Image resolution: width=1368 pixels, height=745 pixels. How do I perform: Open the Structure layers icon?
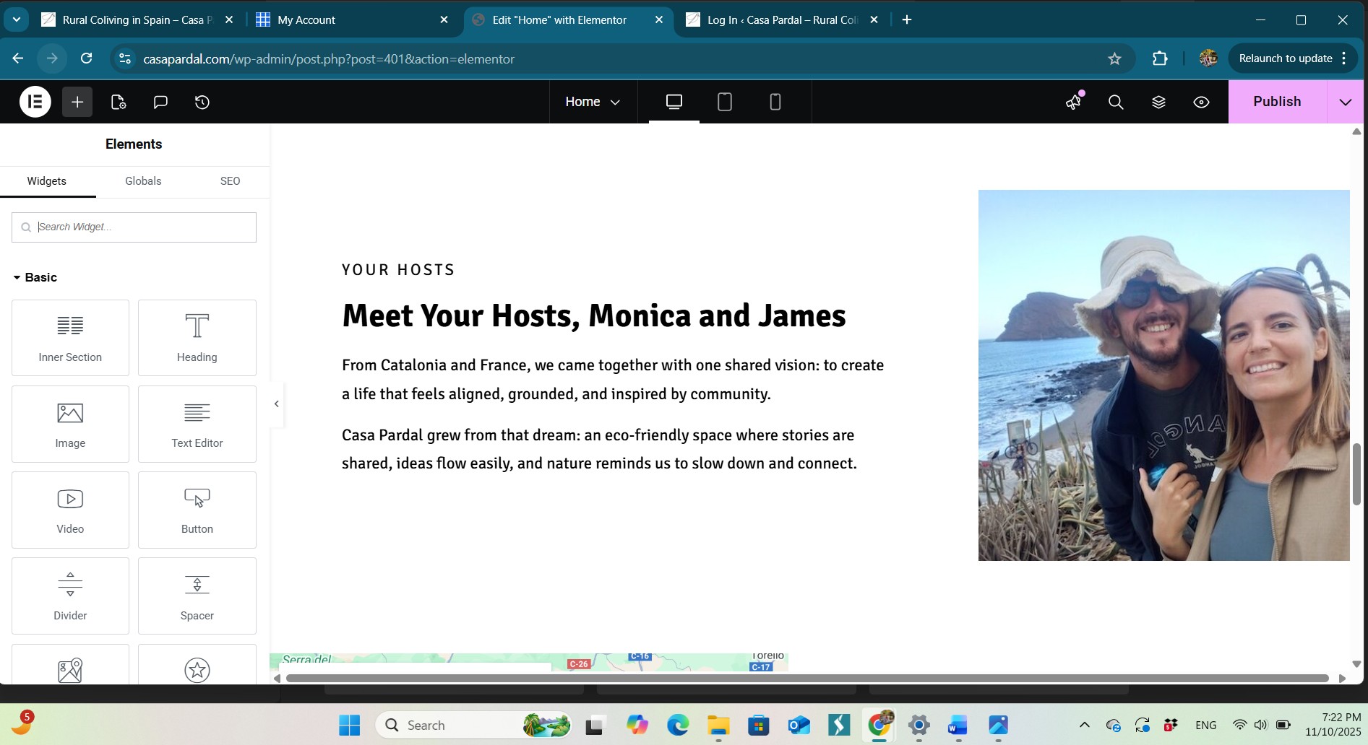point(1158,102)
